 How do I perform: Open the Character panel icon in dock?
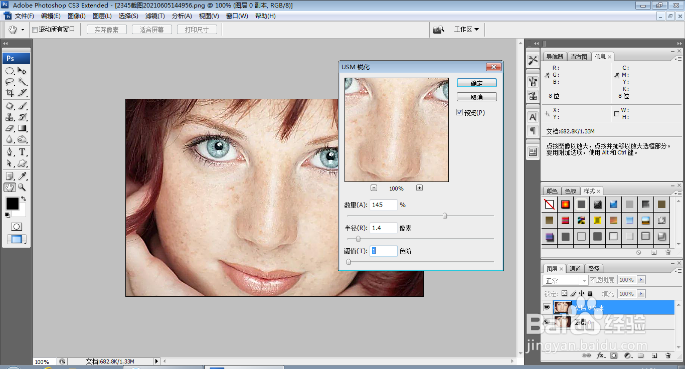click(x=533, y=117)
